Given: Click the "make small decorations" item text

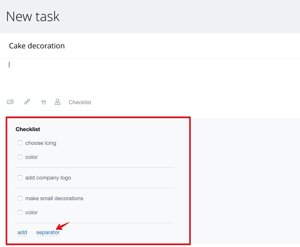Looking at the screenshot, I should pos(54,198).
